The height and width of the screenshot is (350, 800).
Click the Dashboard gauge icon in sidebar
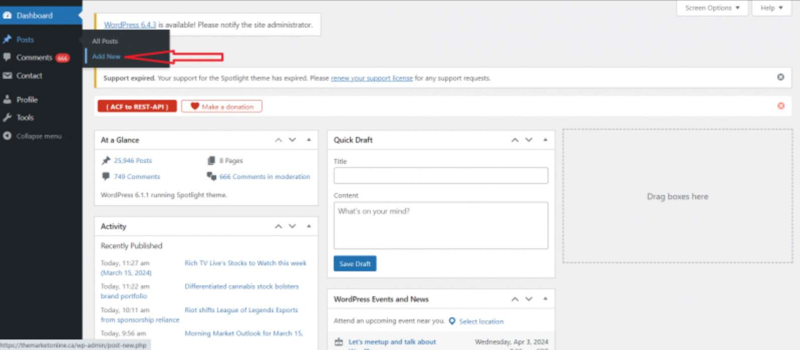pos(8,16)
